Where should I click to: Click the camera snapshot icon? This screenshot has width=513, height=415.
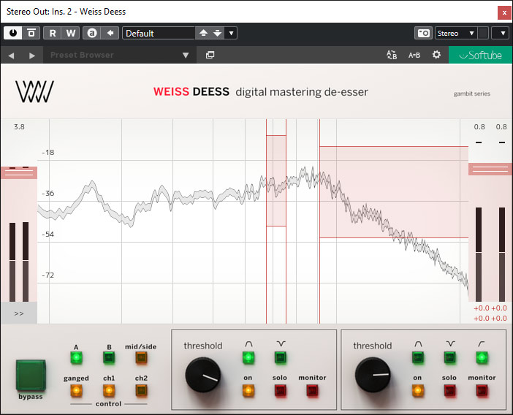[423, 33]
